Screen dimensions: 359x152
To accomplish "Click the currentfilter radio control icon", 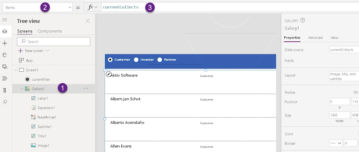I will point(27,79).
